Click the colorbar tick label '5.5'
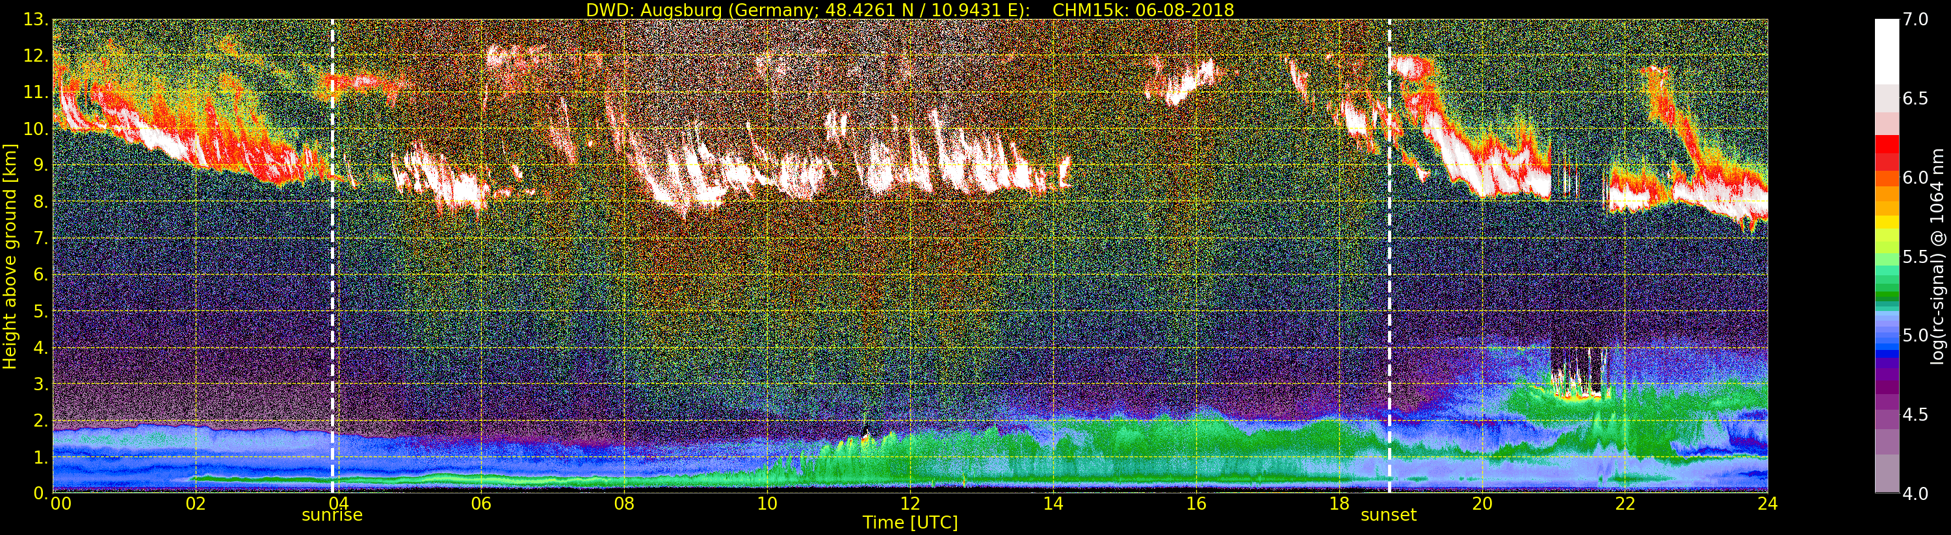The width and height of the screenshot is (1951, 535). pyautogui.click(x=1915, y=256)
